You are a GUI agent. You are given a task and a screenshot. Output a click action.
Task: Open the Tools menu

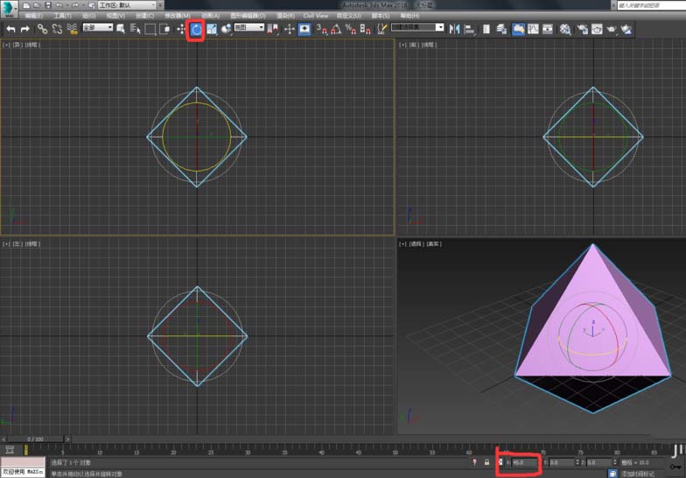click(x=62, y=16)
